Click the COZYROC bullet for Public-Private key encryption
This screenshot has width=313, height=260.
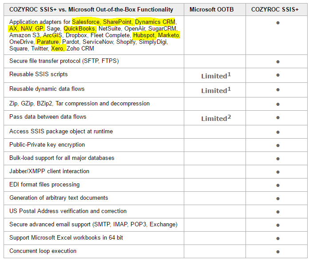[277, 146]
